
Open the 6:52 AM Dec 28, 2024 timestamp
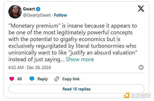coord(30,68)
